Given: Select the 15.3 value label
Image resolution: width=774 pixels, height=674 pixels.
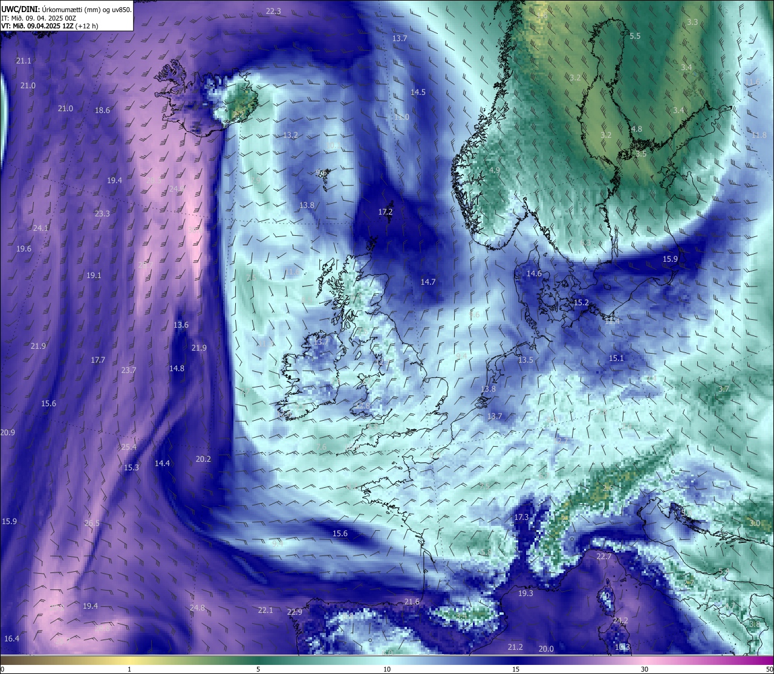Looking at the screenshot, I should click(131, 468).
